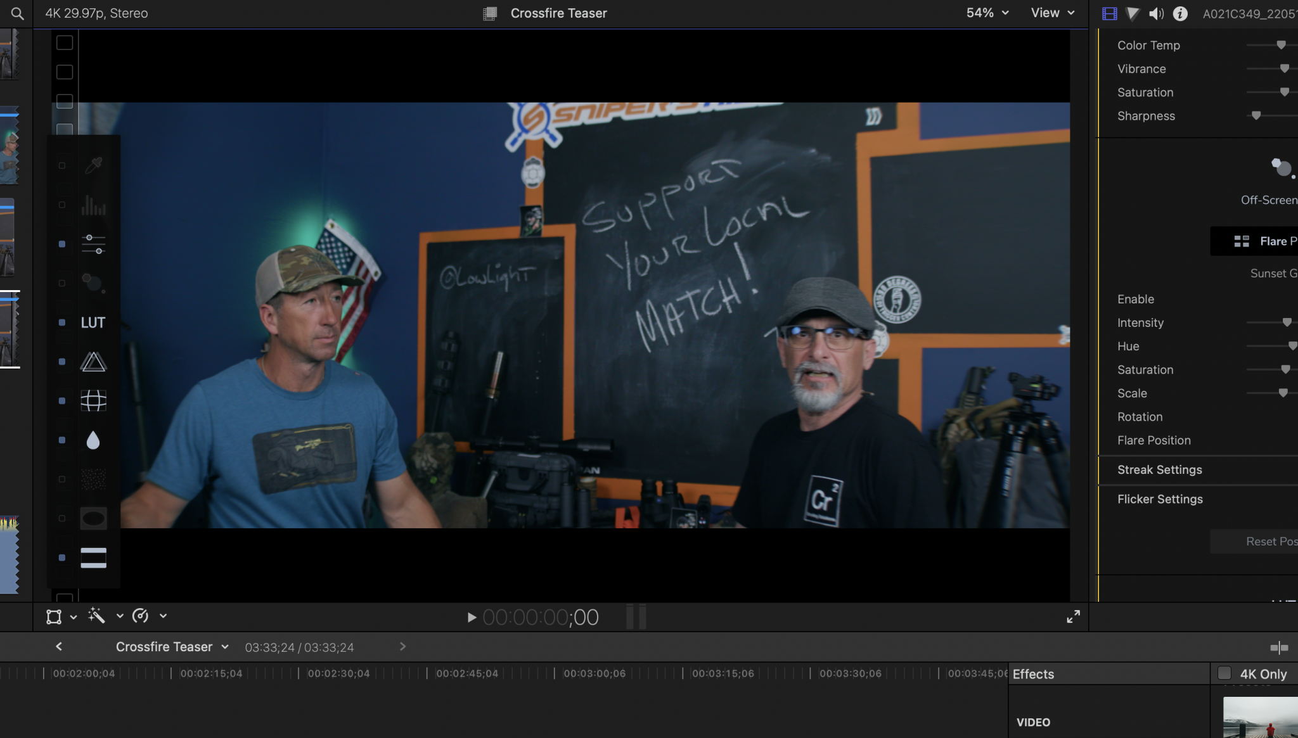Open the Info inspector icon
The height and width of the screenshot is (738, 1298).
coord(1180,13)
